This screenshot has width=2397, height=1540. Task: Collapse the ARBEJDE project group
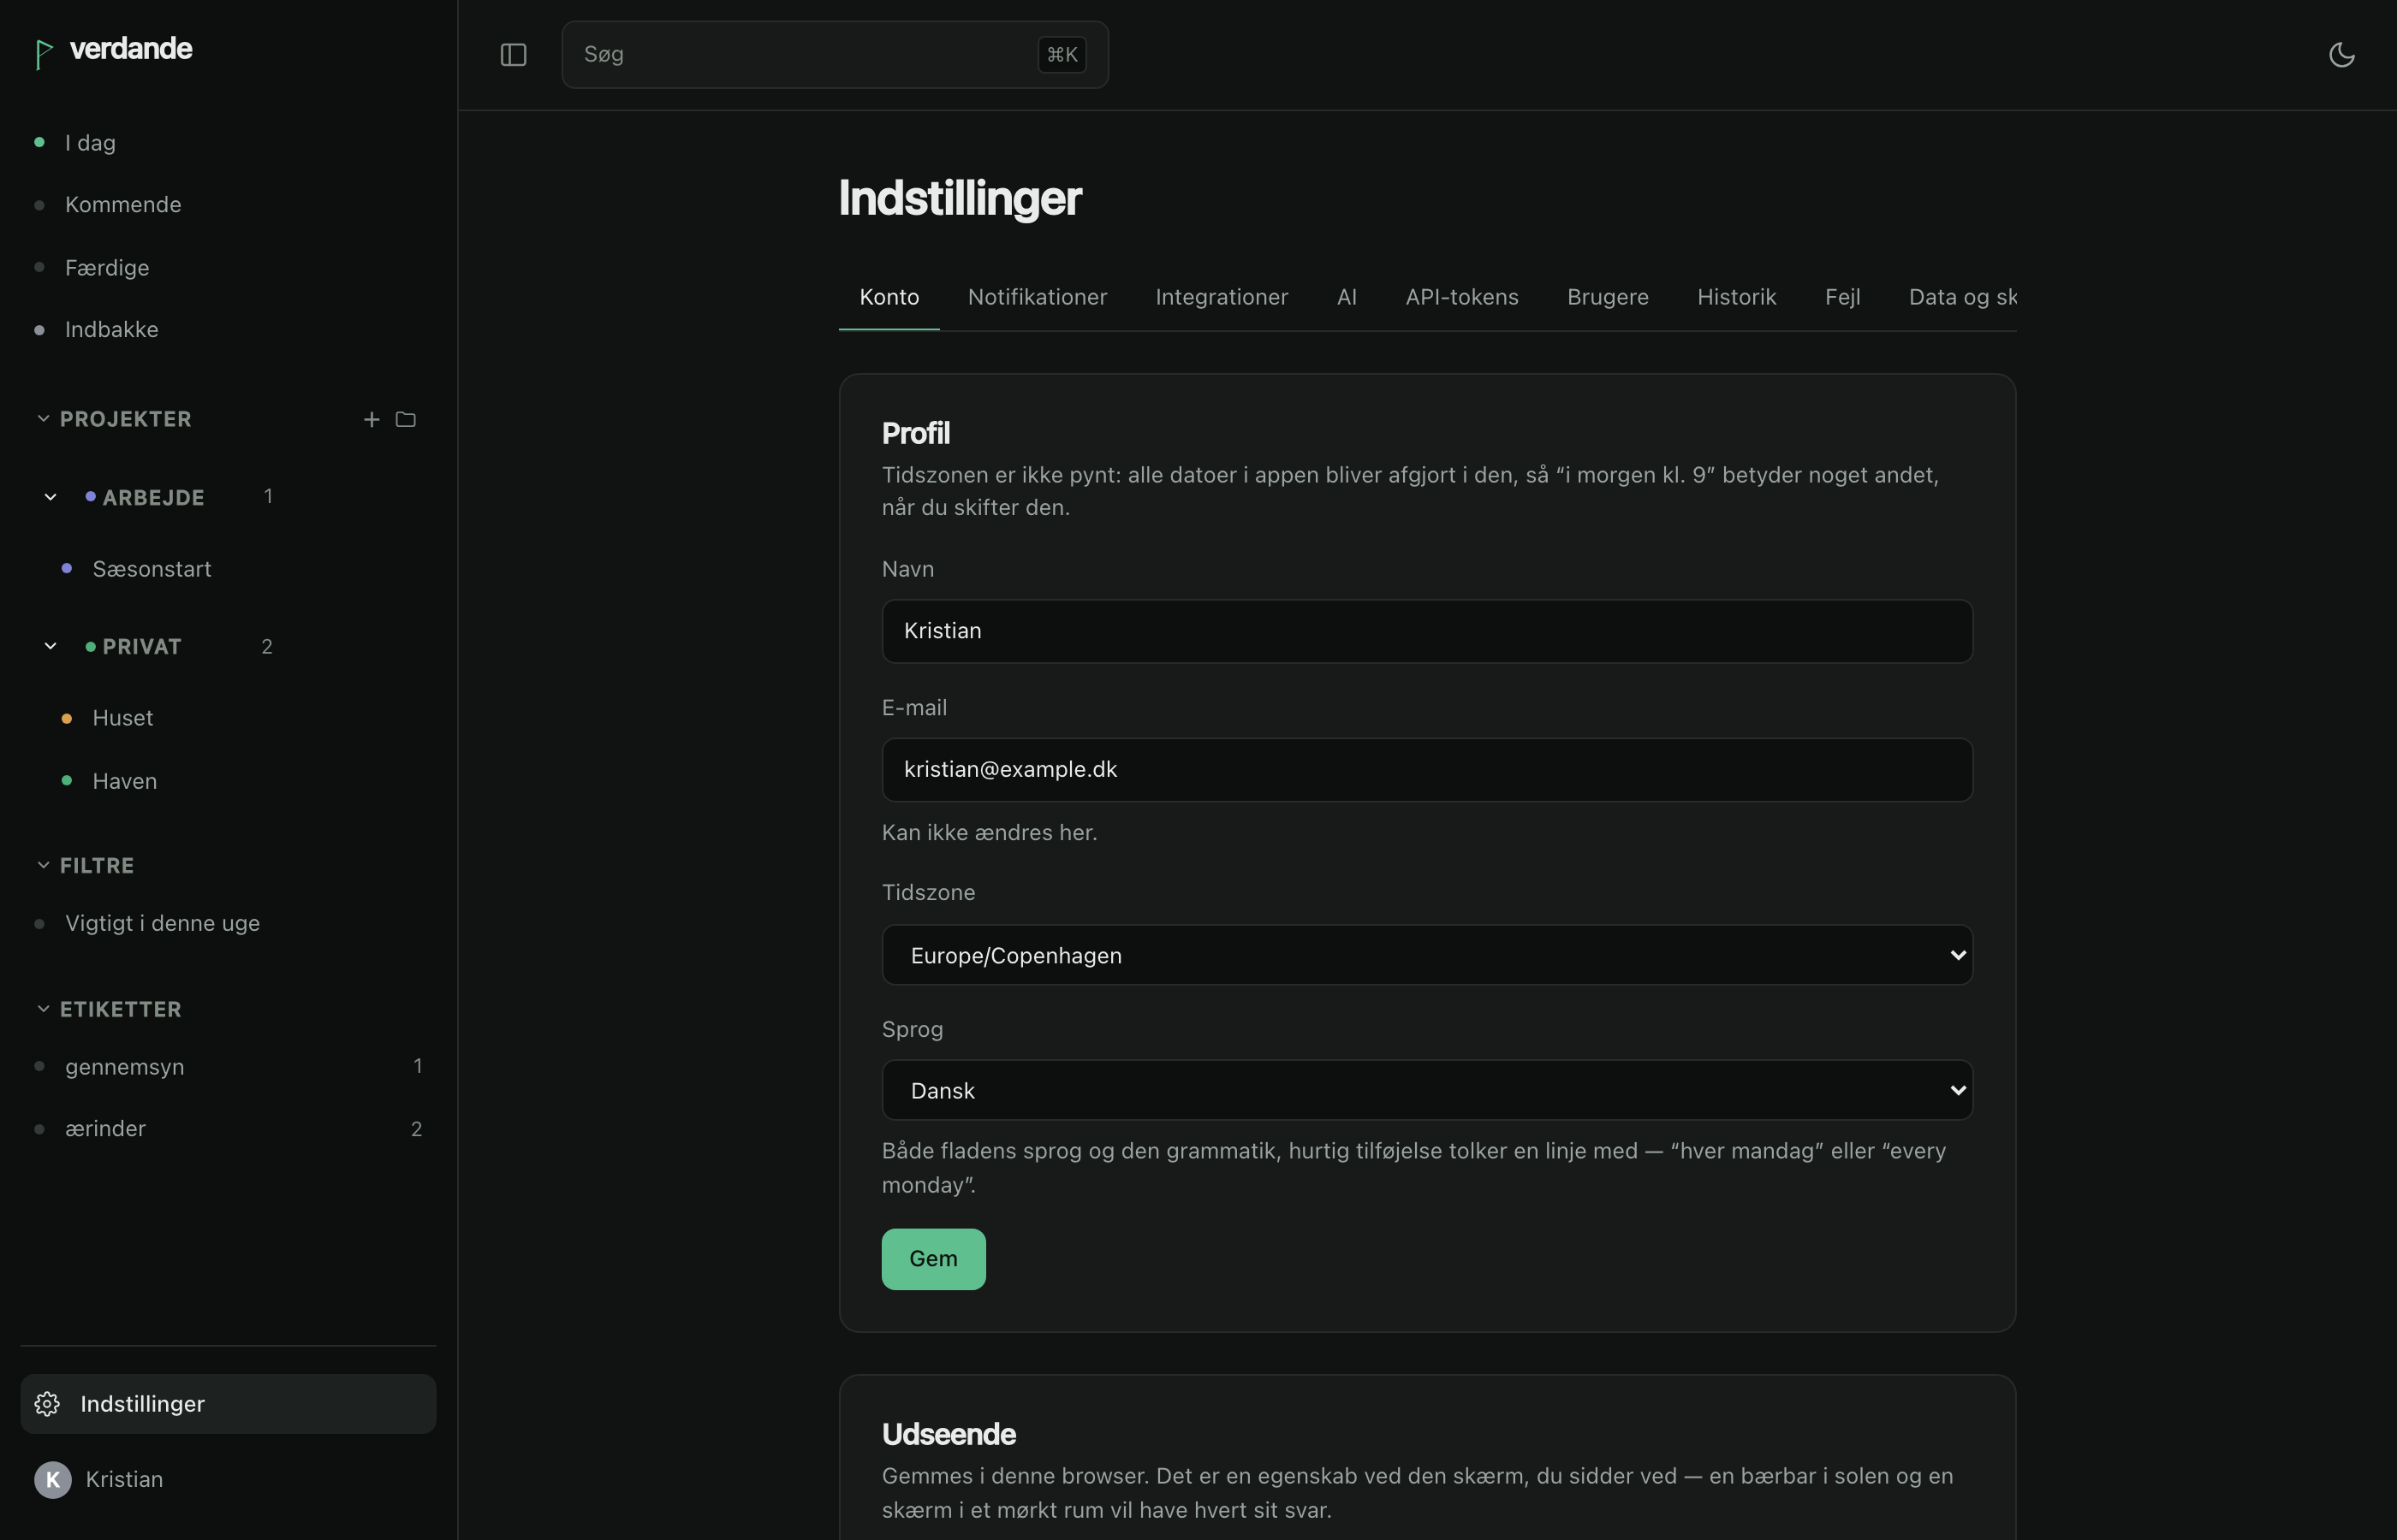pyautogui.click(x=50, y=497)
